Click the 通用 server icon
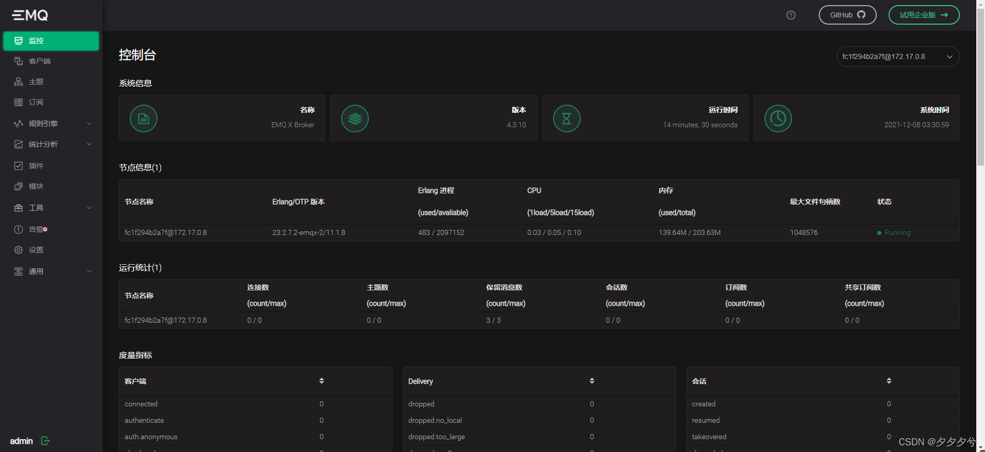Screen dimensions: 985x452 pos(18,271)
